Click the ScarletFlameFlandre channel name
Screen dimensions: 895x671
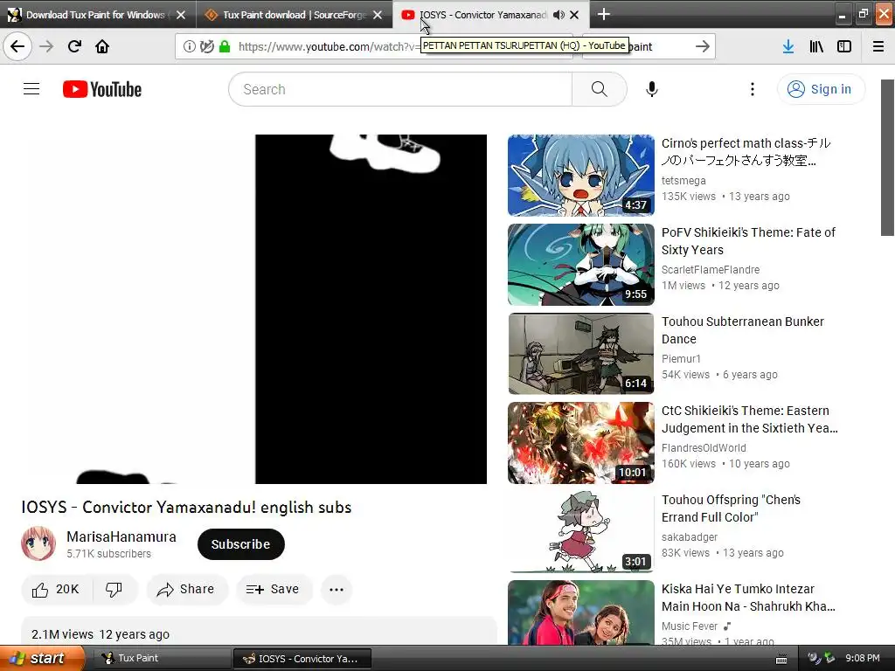point(711,269)
